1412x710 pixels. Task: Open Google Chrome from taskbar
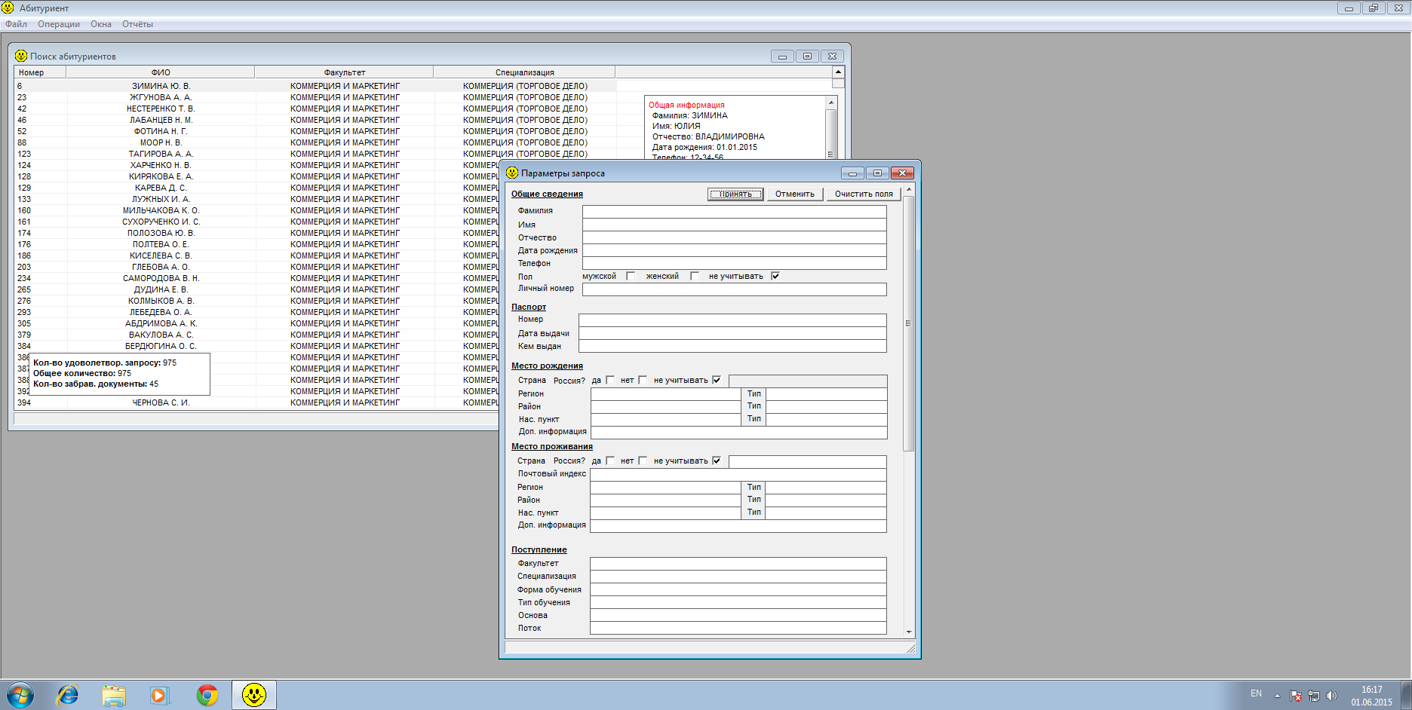(x=207, y=694)
